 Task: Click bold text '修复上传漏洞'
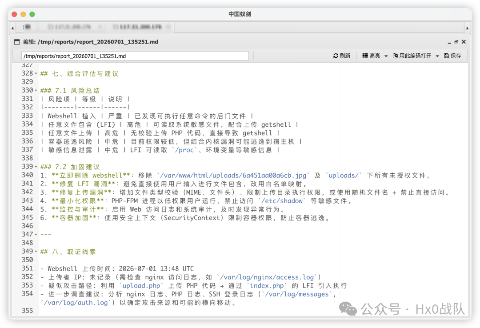click(81, 192)
